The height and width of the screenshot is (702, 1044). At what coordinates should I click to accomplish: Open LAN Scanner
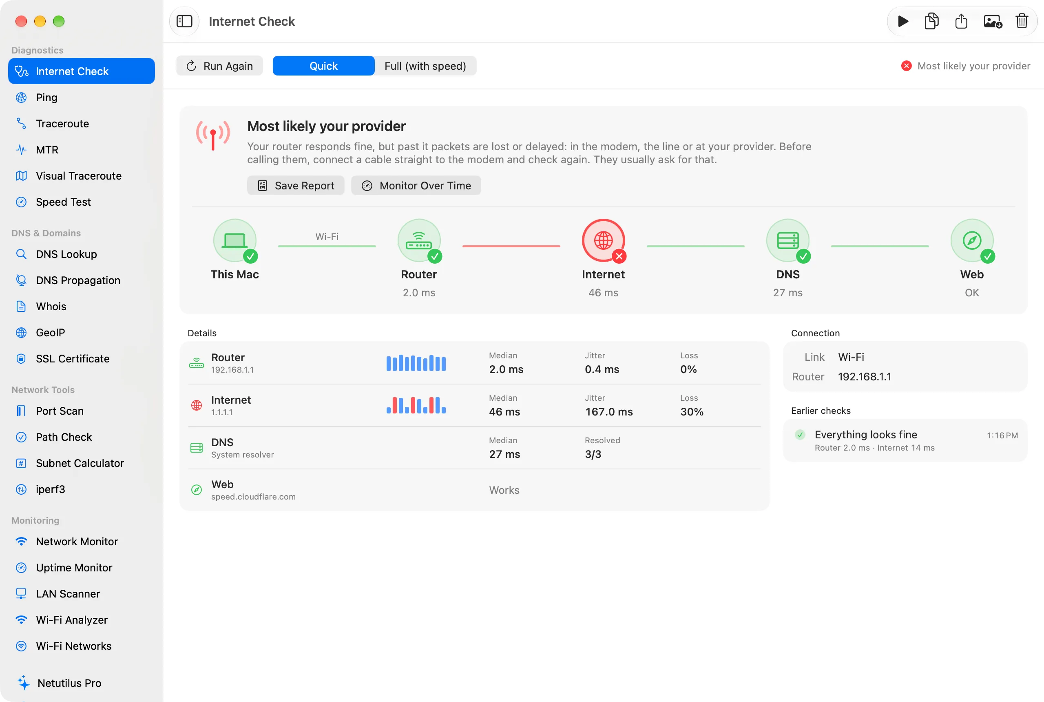(x=82, y=594)
